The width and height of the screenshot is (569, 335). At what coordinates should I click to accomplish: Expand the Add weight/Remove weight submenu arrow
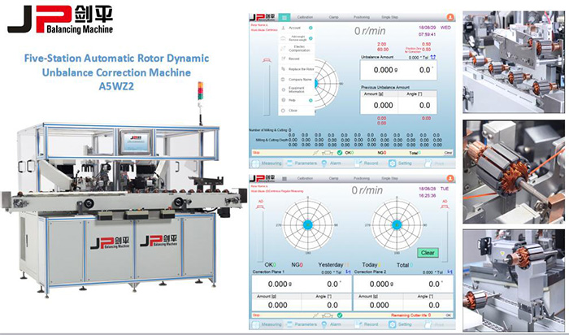(x=311, y=38)
